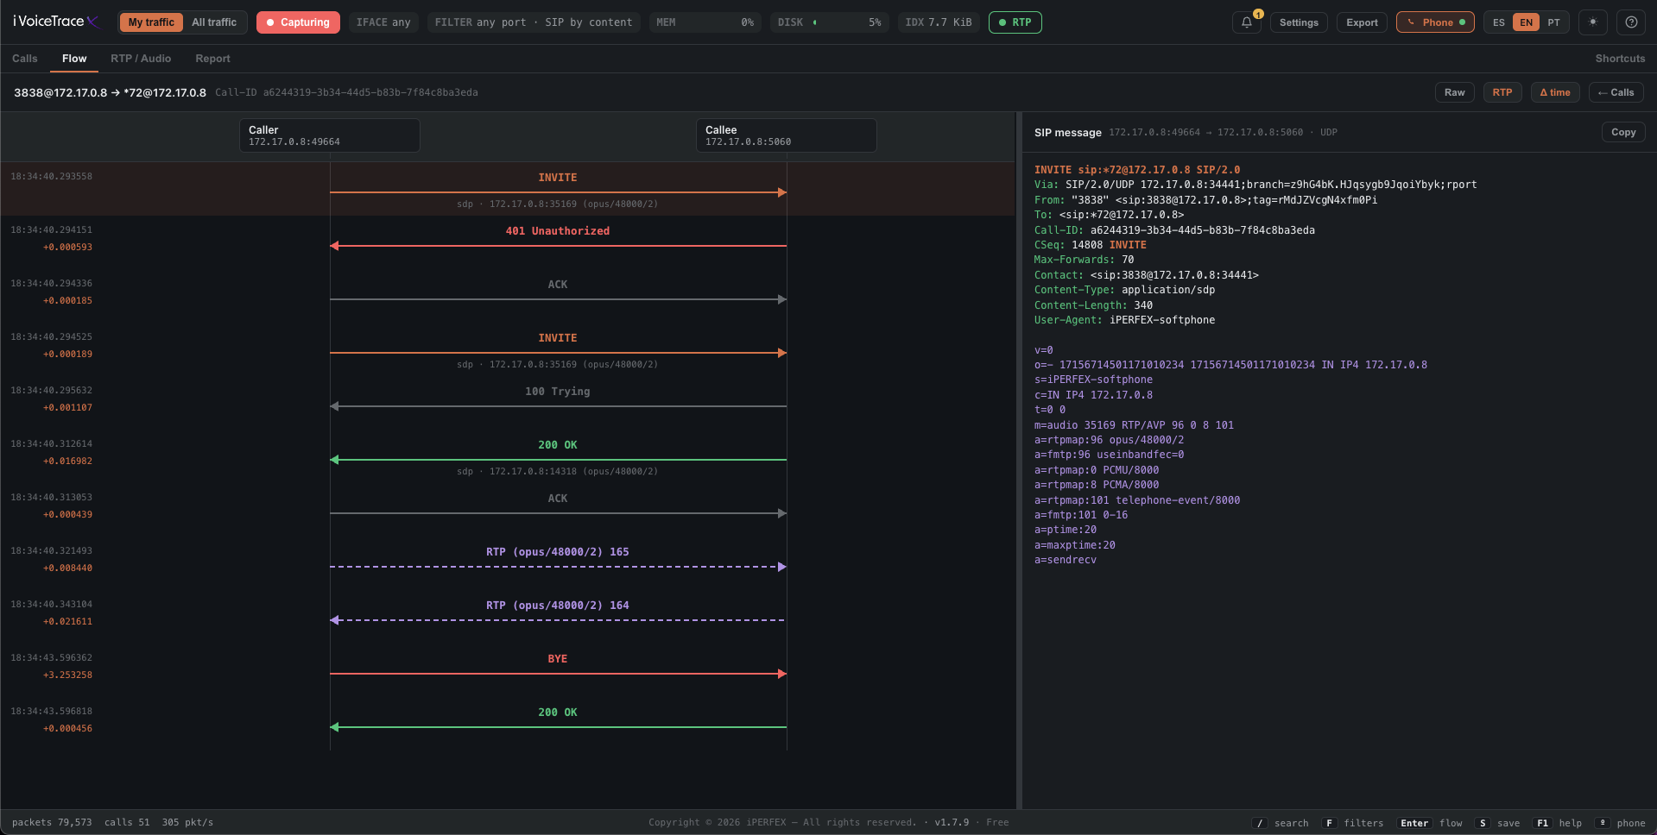This screenshot has height=835, width=1657.
Task: Click the Export button
Action: tap(1362, 22)
